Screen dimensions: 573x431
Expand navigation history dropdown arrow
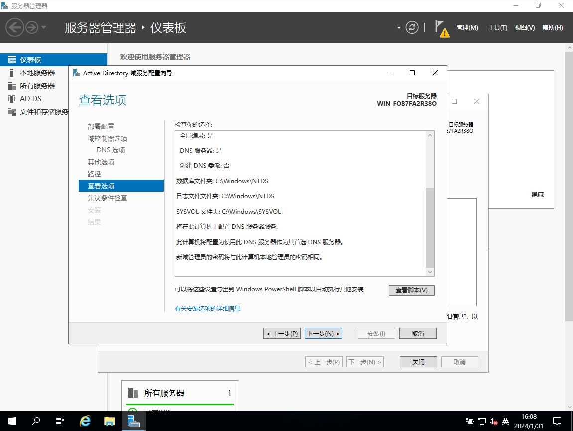coord(44,27)
